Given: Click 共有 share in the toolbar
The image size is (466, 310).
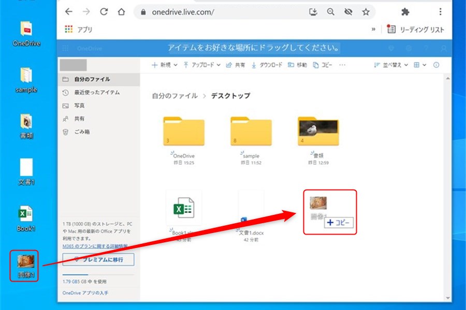Looking at the screenshot, I should tap(236, 65).
